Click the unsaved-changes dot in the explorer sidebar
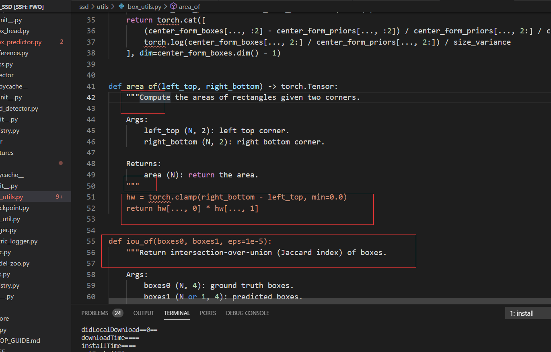Screen dimensions: 551x352 (61, 163)
